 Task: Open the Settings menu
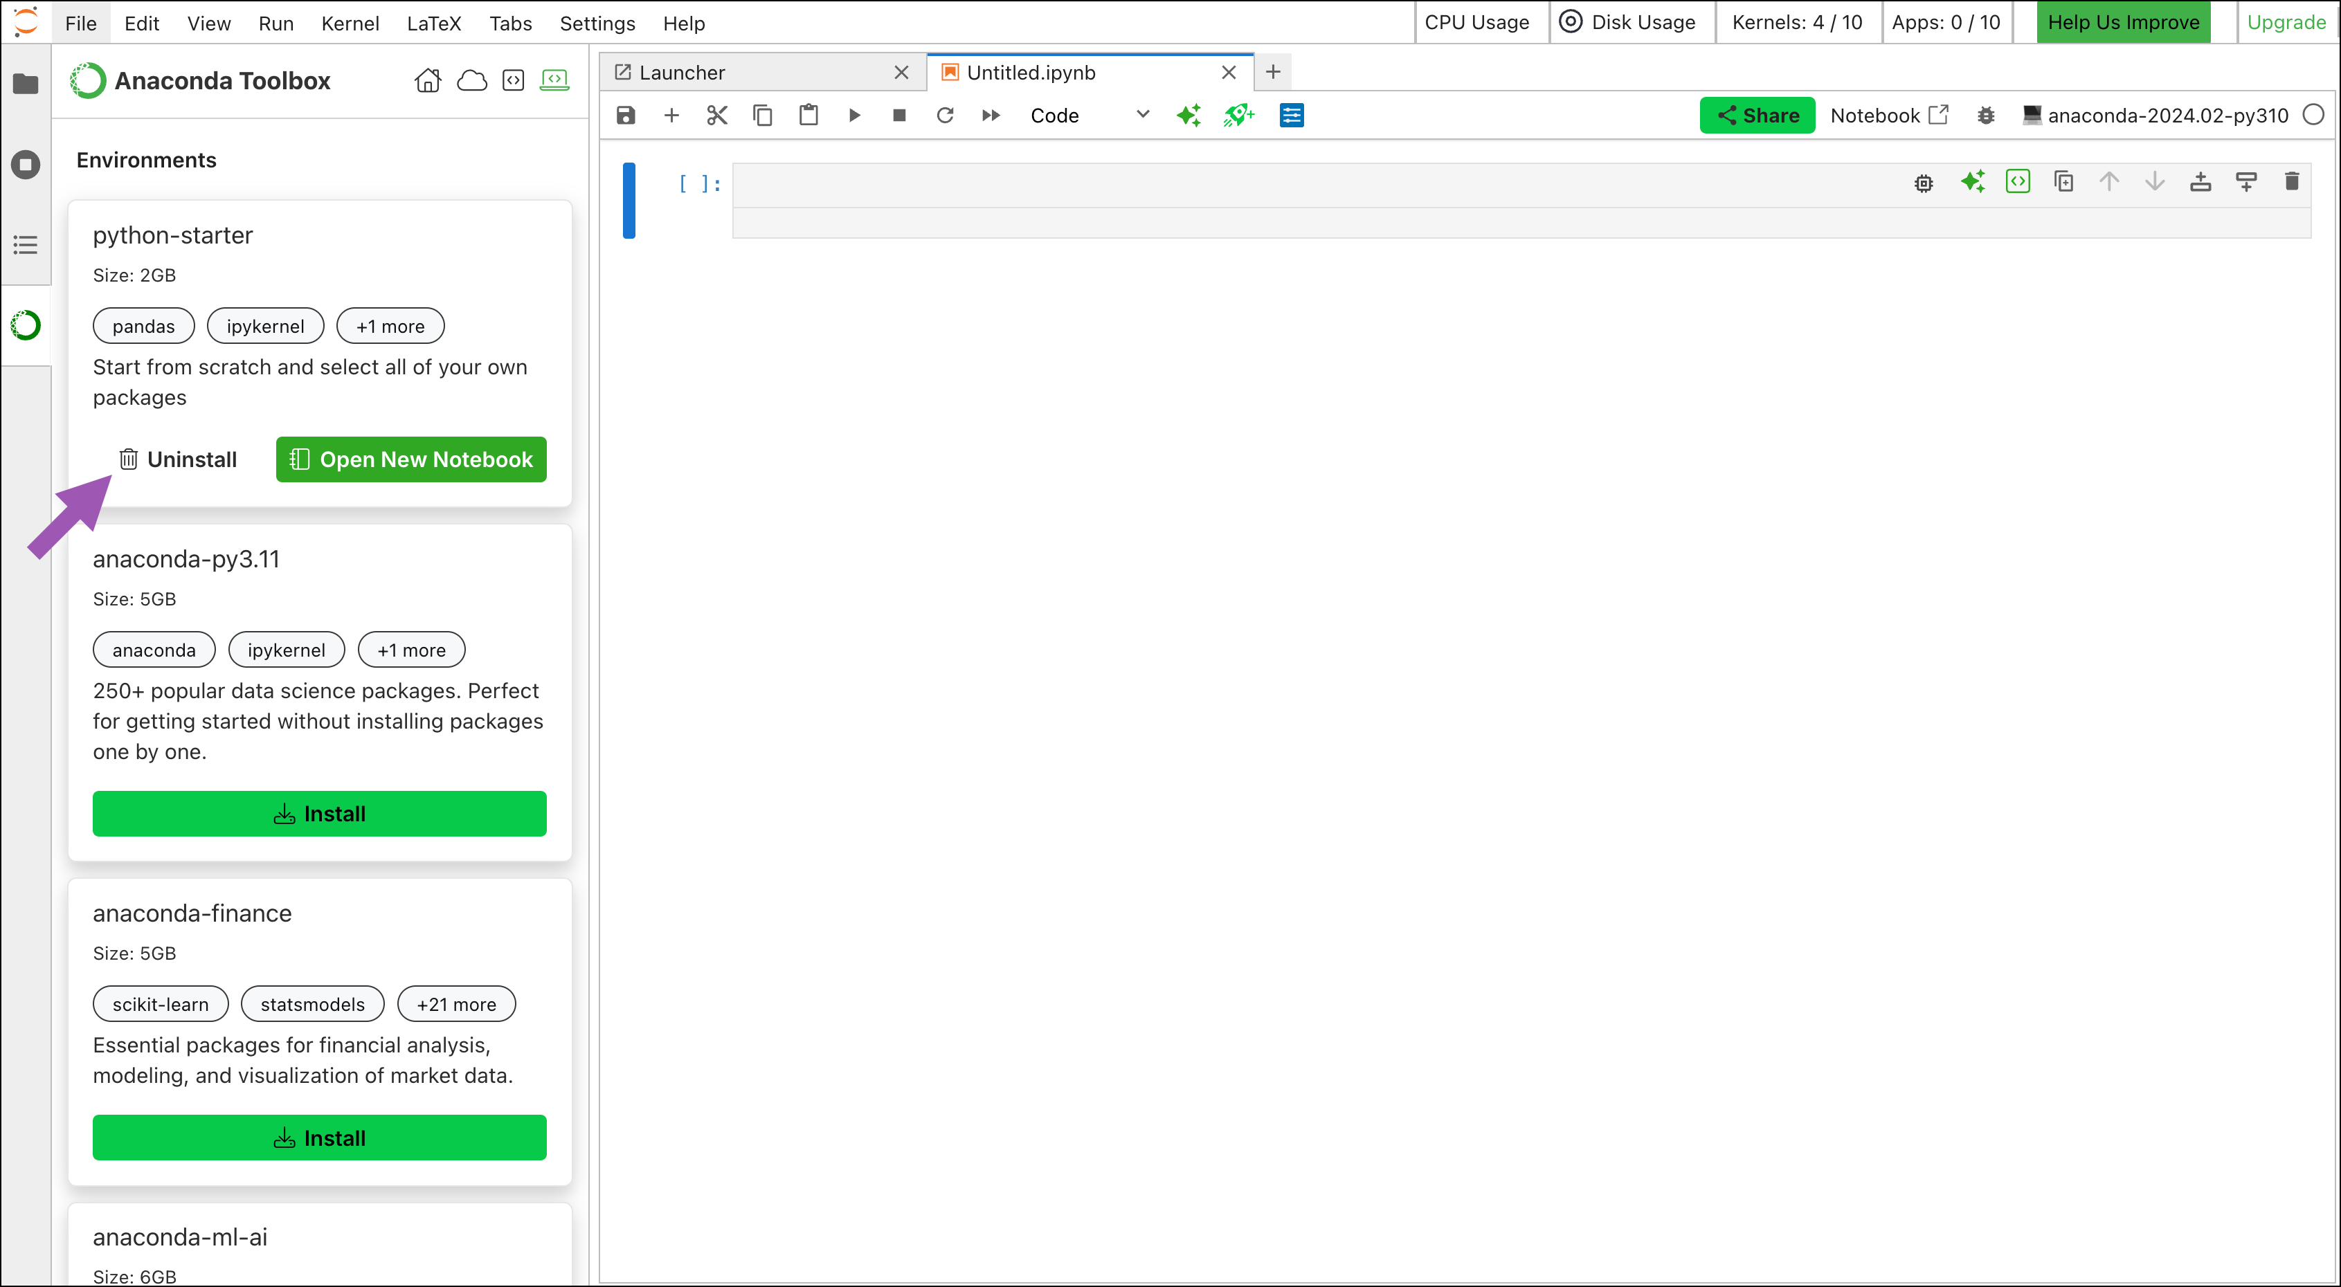point(597,23)
